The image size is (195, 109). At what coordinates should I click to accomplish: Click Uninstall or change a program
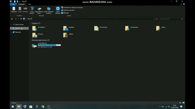pyautogui.click(x=72, y=8)
